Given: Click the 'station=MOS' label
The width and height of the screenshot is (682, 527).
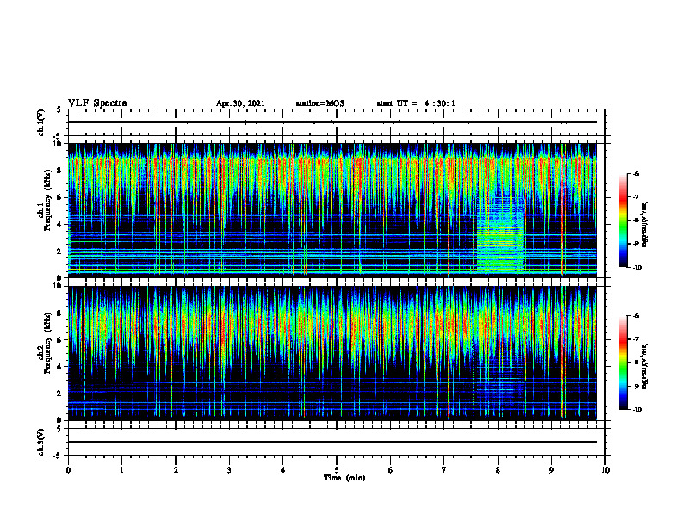Looking at the screenshot, I should pos(320,103).
